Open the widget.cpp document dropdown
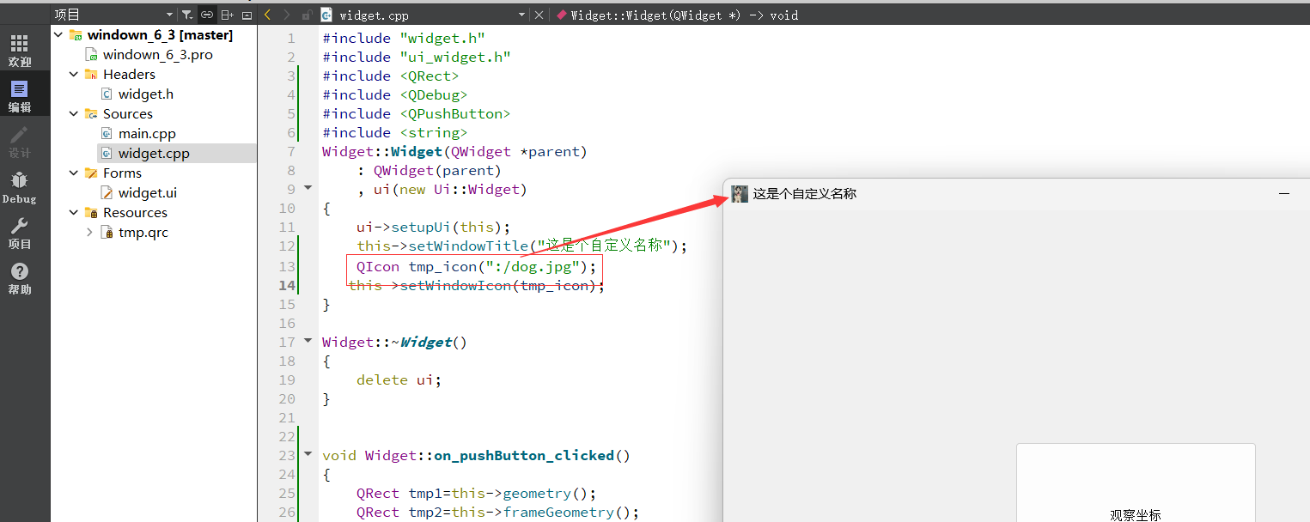Viewport: 1310px width, 522px height. click(x=521, y=15)
